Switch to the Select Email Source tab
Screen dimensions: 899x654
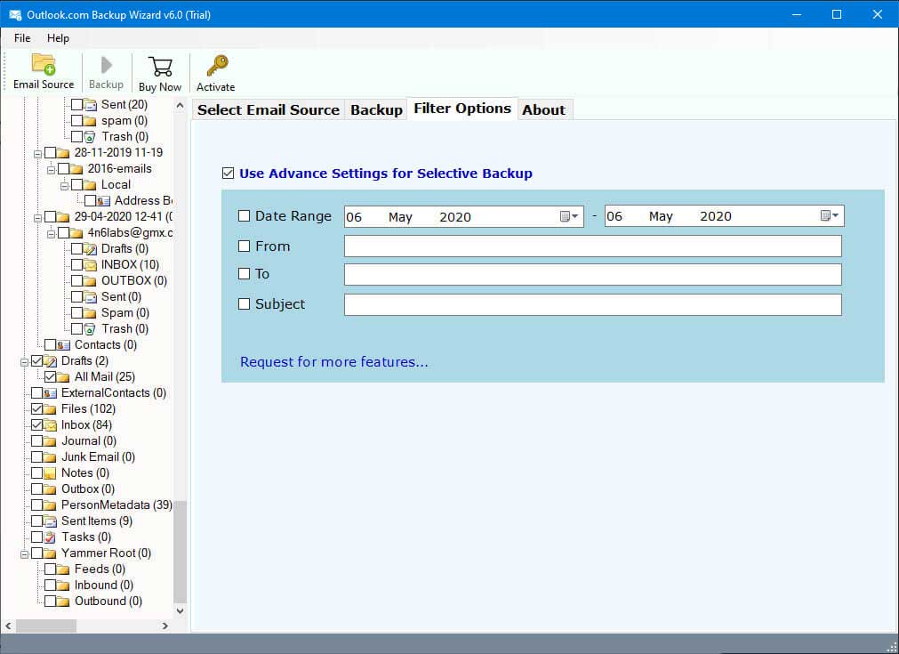pos(269,109)
